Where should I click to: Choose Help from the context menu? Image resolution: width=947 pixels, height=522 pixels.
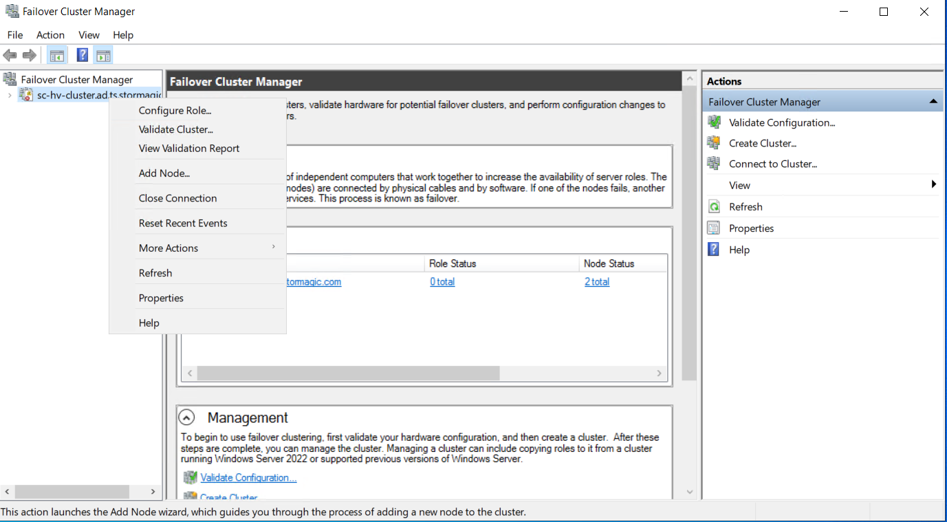point(197,323)
